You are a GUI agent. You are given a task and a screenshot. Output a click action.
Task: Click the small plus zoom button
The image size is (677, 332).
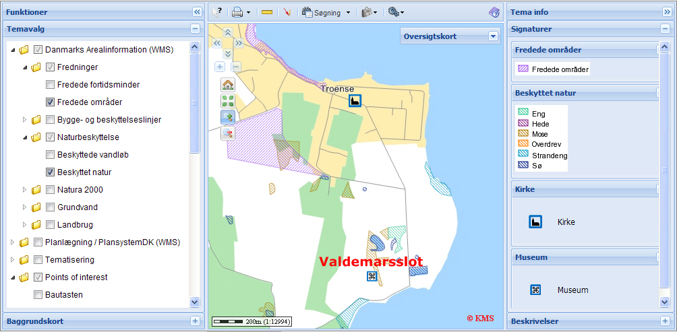(220, 67)
